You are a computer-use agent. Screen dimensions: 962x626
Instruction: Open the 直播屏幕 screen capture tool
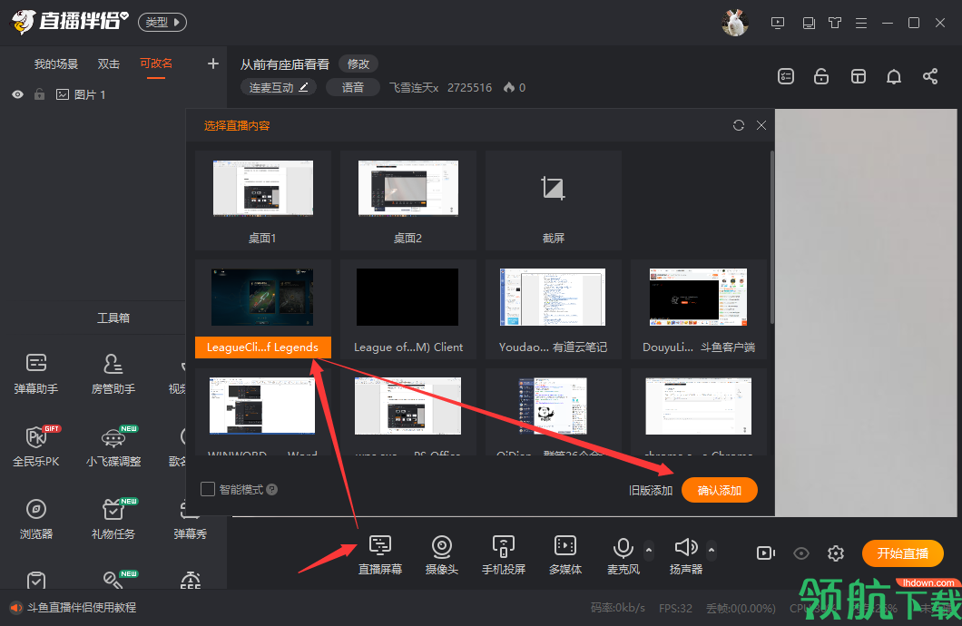click(x=379, y=554)
